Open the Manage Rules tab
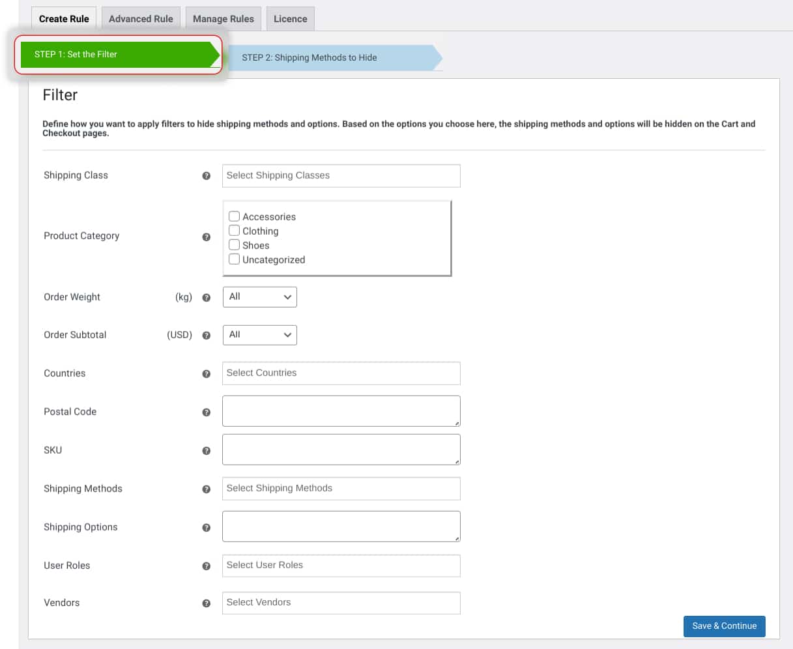Screen dimensions: 793x649 pyautogui.click(x=223, y=19)
